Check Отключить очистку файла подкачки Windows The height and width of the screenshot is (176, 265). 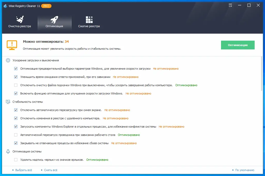click(x=16, y=85)
